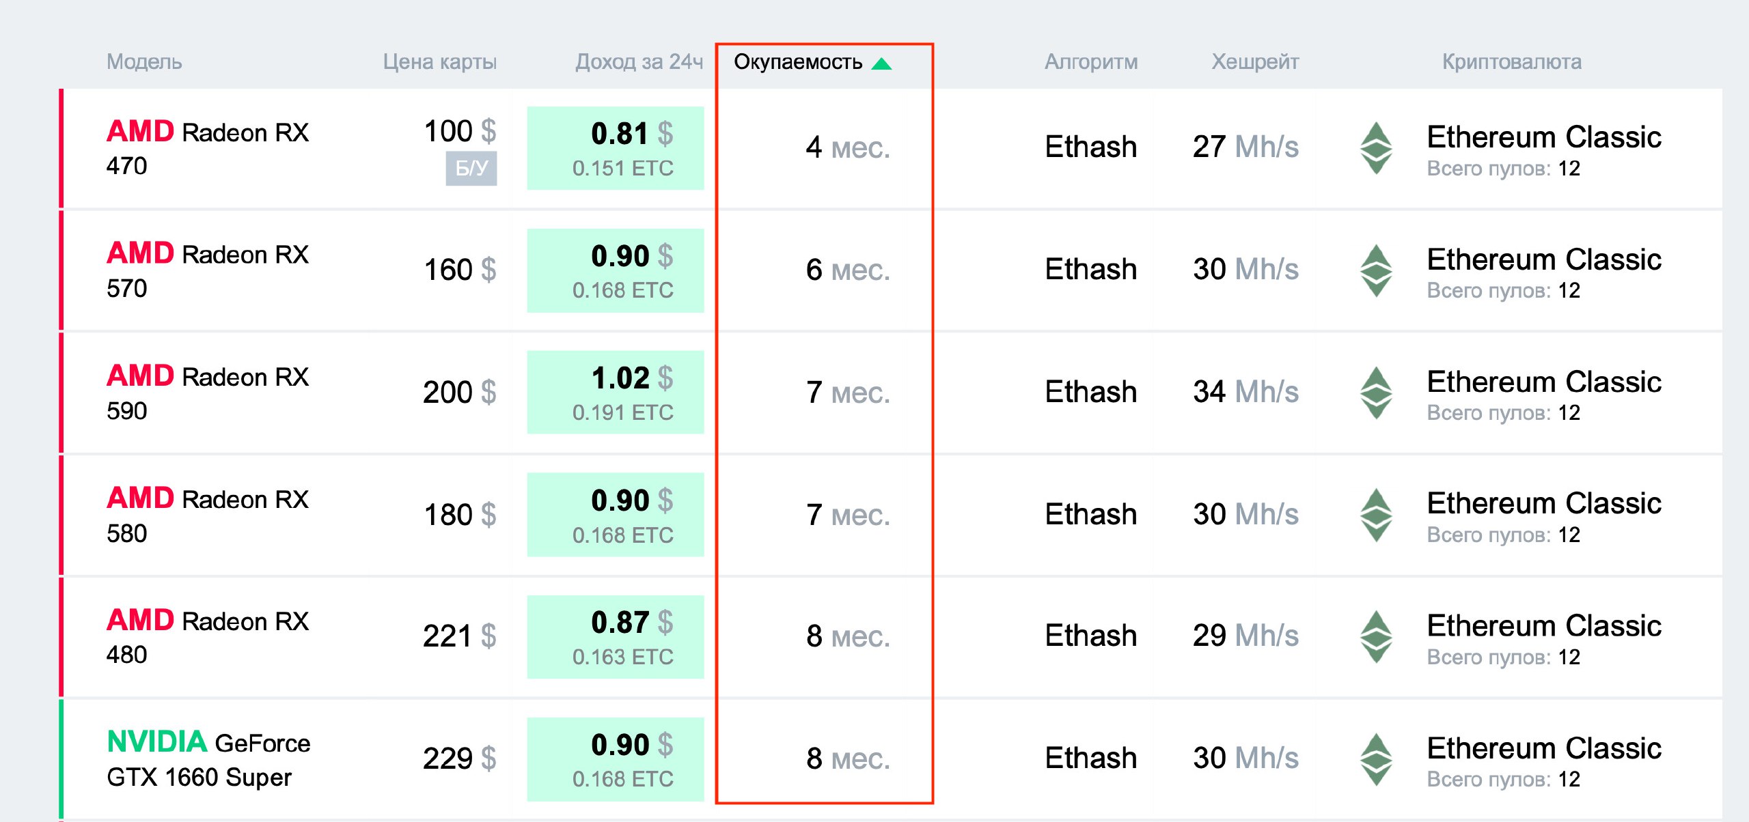The height and width of the screenshot is (822, 1749).
Task: Click Ethereum Classic icon in RX 480 row
Action: coord(1375,636)
